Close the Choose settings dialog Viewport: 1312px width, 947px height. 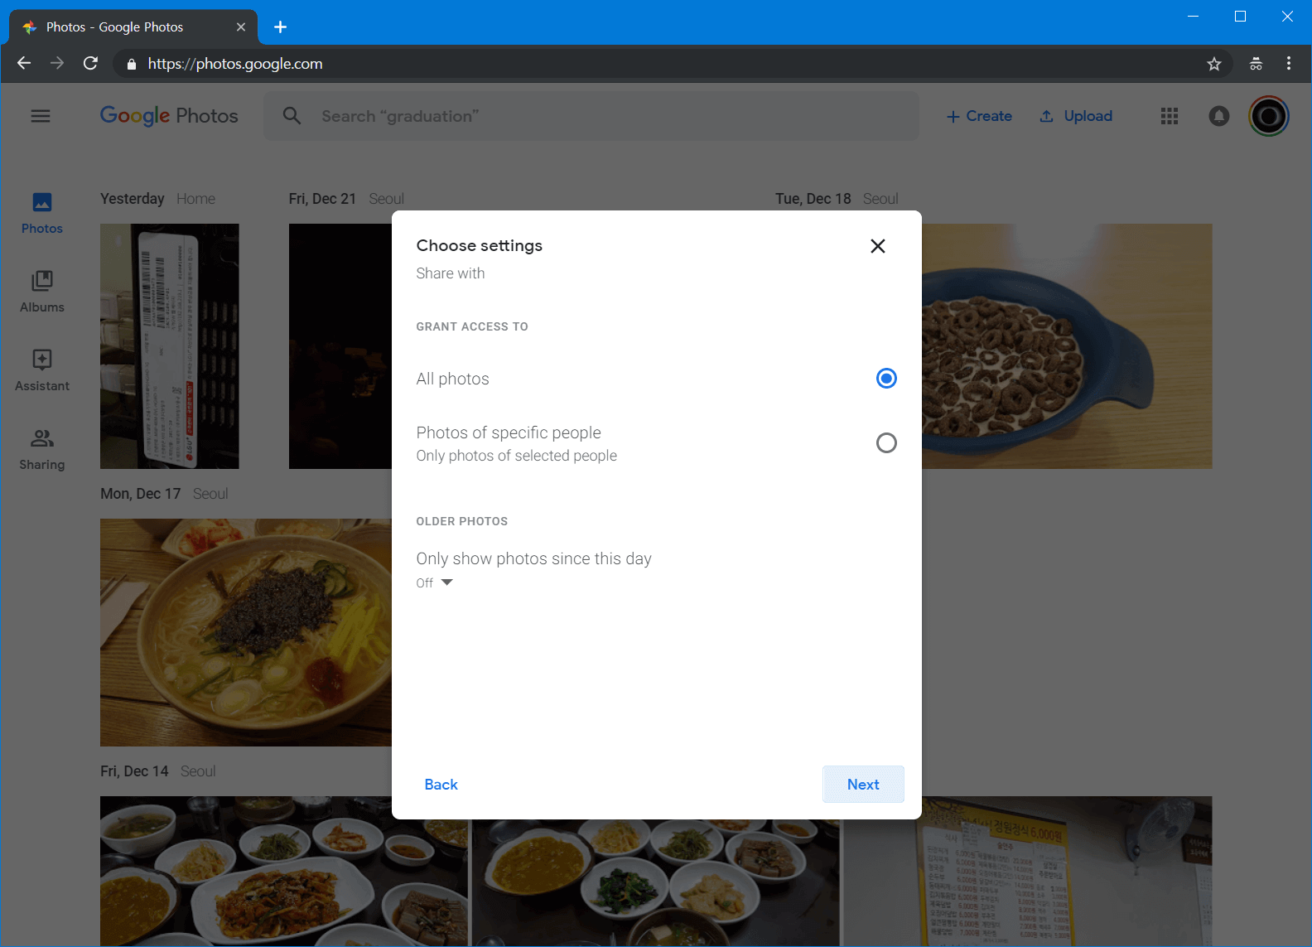878,246
